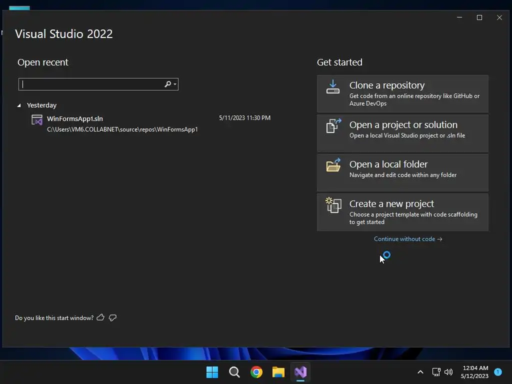Click the Open a local folder title
This screenshot has height=384, width=512.
click(388, 164)
